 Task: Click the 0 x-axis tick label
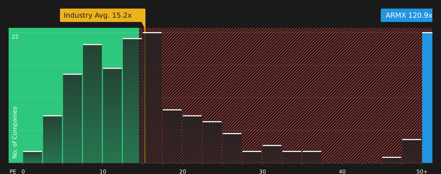pos(23,172)
